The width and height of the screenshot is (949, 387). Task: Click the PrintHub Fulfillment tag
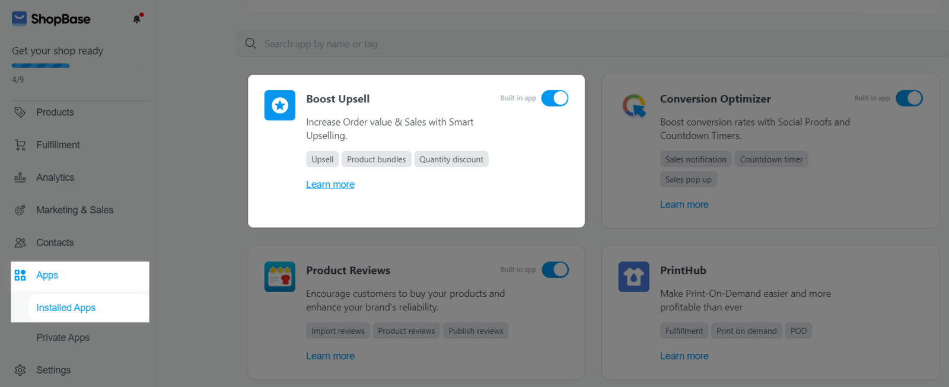pyautogui.click(x=684, y=331)
